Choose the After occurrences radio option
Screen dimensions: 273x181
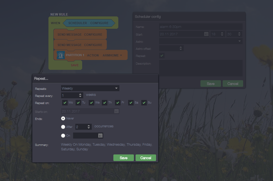pos(63,127)
